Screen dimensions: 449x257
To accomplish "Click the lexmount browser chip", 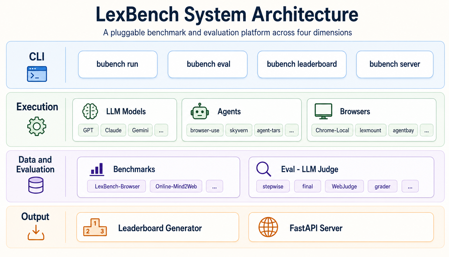I will click(371, 130).
